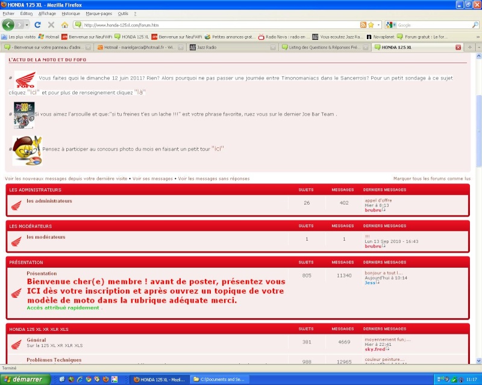The image size is (482, 385).
Task: Click Marquer tous les forums comme lus
Action: 432,179
